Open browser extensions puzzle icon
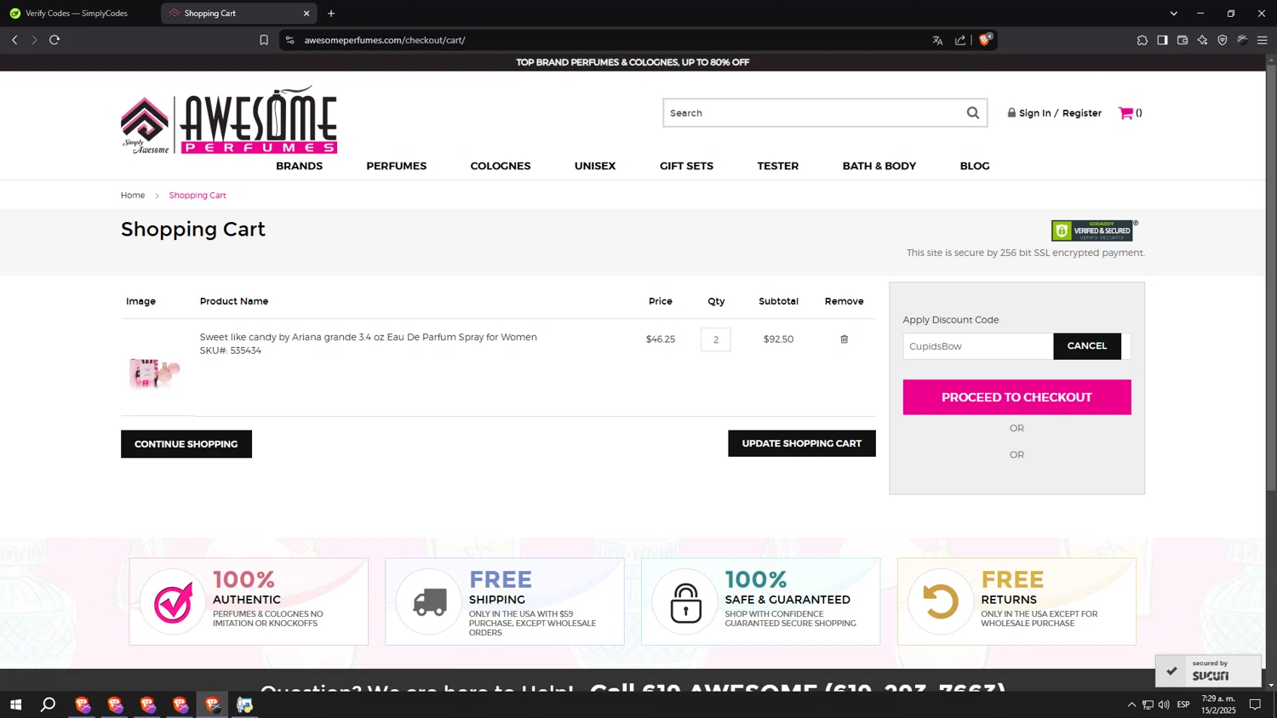 click(x=1142, y=40)
